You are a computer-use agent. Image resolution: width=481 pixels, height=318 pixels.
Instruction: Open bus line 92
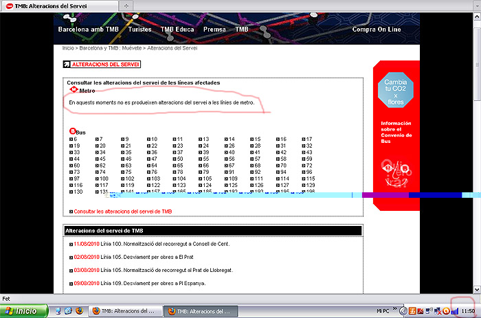(x=256, y=172)
